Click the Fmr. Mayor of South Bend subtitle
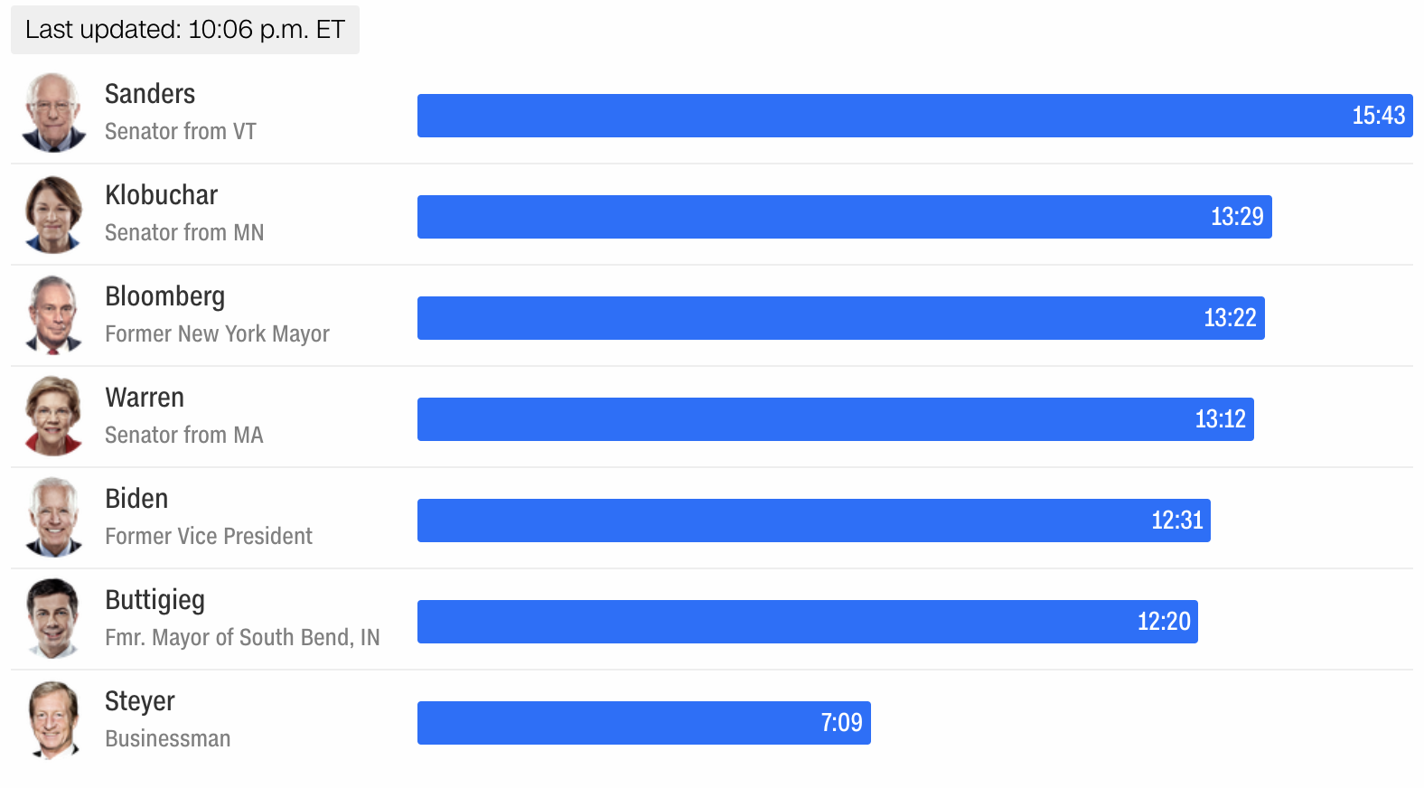 pyautogui.click(x=242, y=638)
